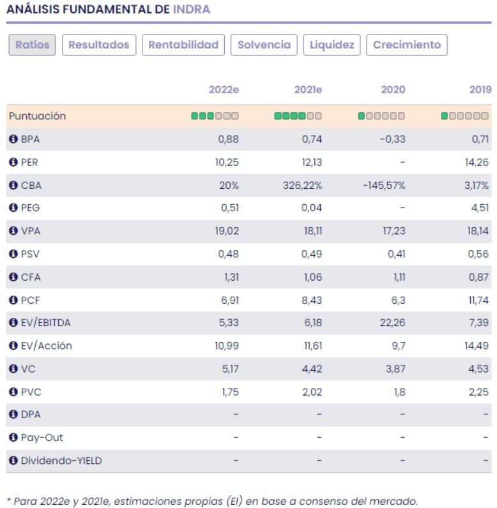This screenshot has width=497, height=508.
Task: Click the PEG info icon
Action: coord(12,208)
